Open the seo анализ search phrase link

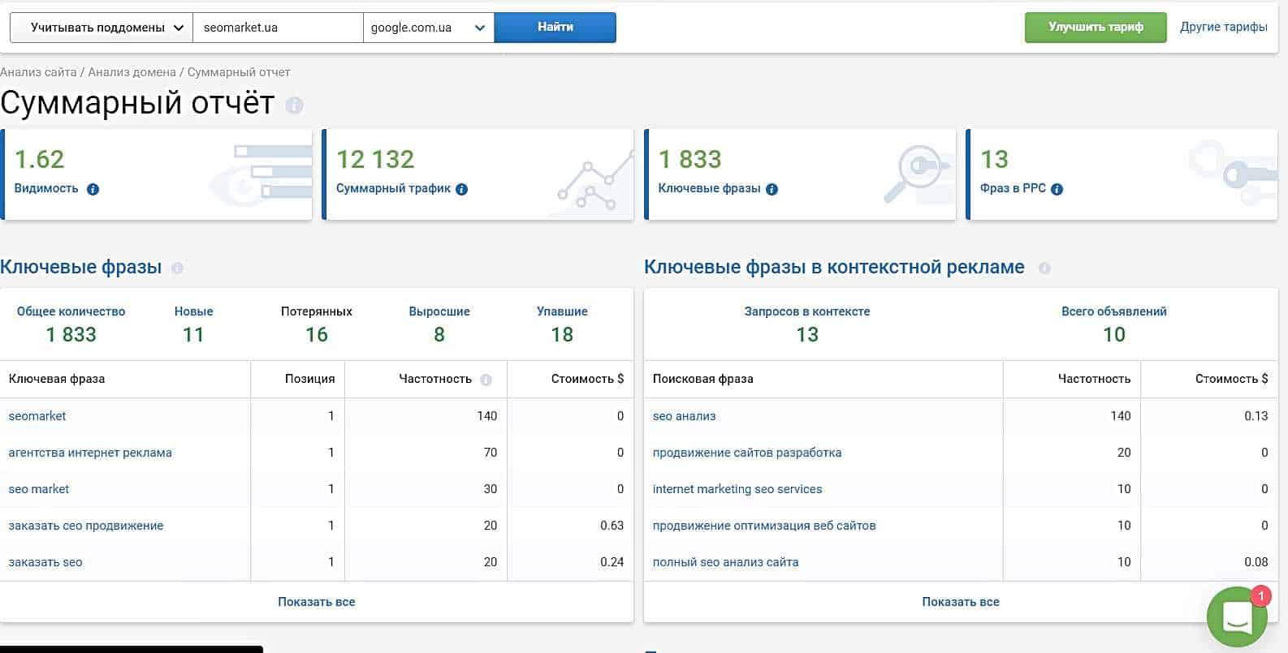coord(685,416)
